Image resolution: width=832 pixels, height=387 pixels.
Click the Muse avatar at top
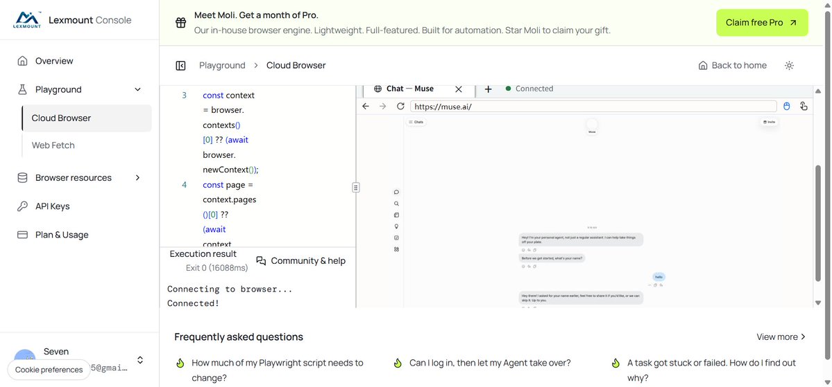tap(592, 125)
